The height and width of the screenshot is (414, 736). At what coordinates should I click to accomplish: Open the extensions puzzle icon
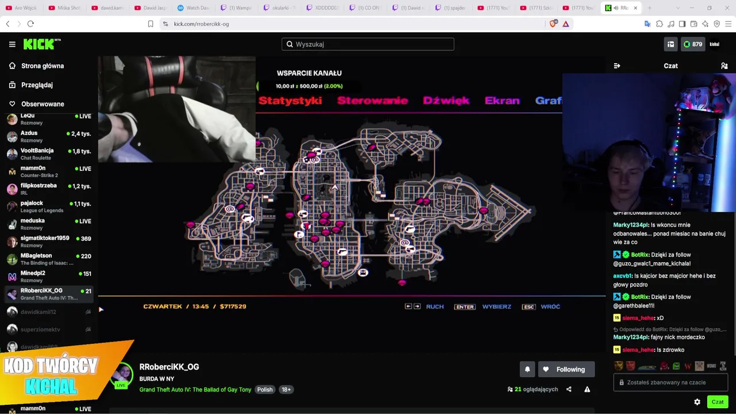coord(660,24)
